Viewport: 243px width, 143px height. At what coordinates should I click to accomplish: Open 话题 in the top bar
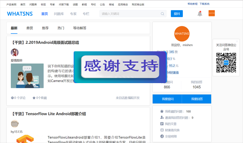point(75,4)
